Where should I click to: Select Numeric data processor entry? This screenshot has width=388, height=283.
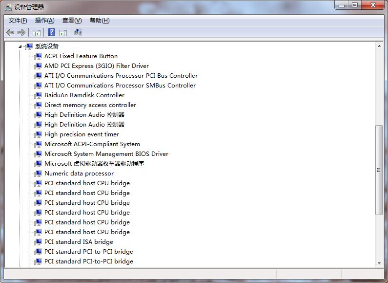(79, 174)
